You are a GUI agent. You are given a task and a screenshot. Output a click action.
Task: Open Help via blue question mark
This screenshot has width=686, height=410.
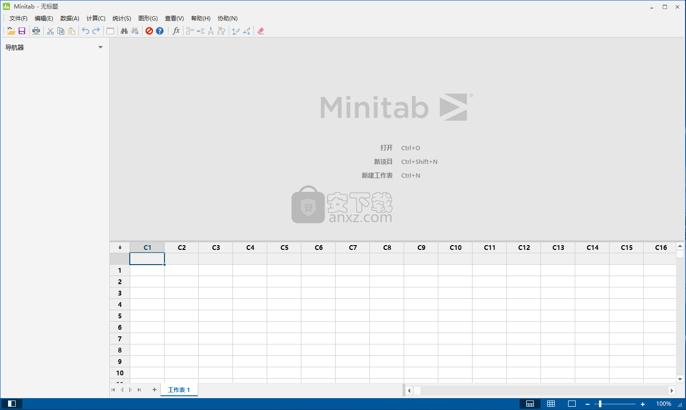[x=160, y=31]
